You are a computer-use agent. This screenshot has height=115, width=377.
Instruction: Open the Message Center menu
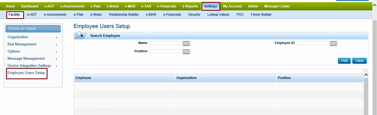[x=277, y=6]
